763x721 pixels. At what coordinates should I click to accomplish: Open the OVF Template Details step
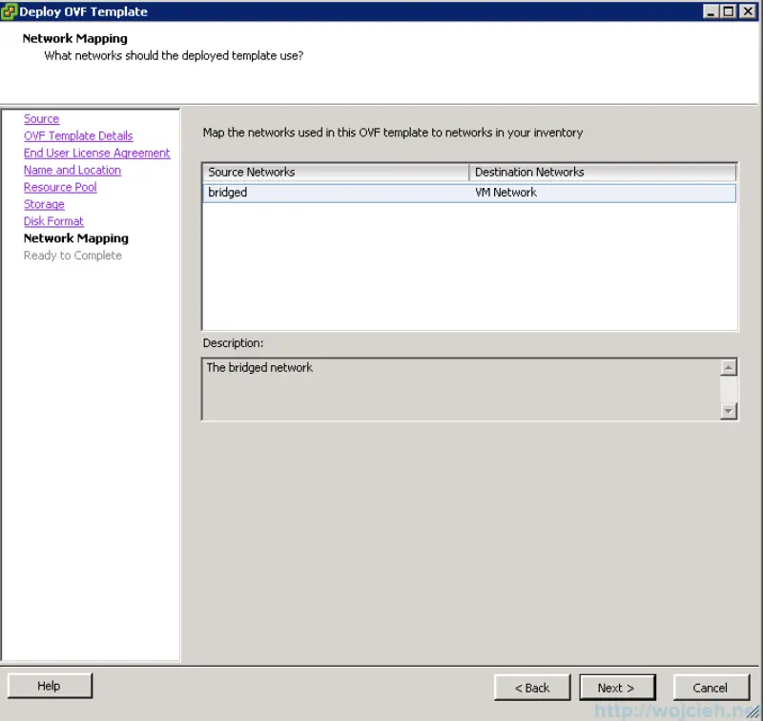coord(77,135)
